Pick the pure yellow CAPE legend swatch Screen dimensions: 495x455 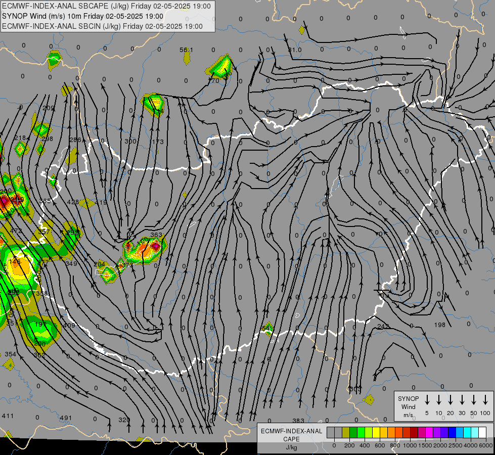376,433
